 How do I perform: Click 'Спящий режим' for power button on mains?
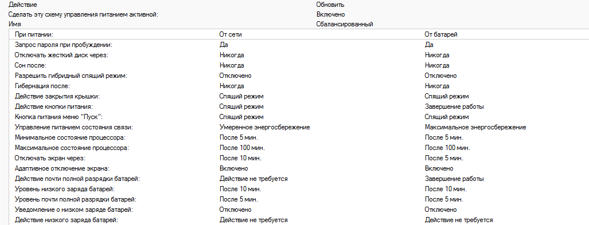pos(241,107)
